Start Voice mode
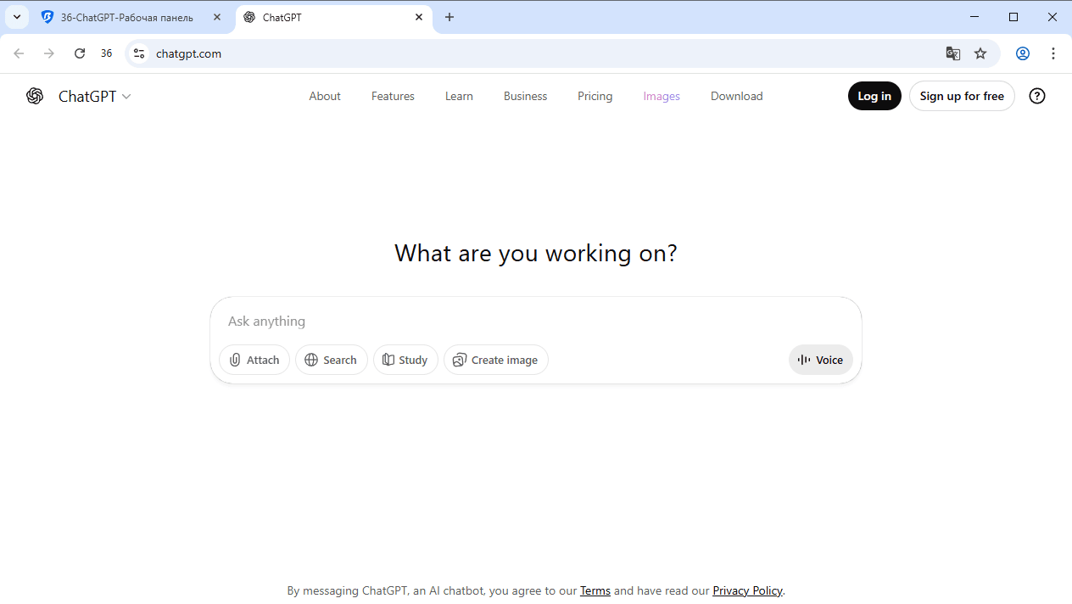The width and height of the screenshot is (1072, 604). click(820, 360)
